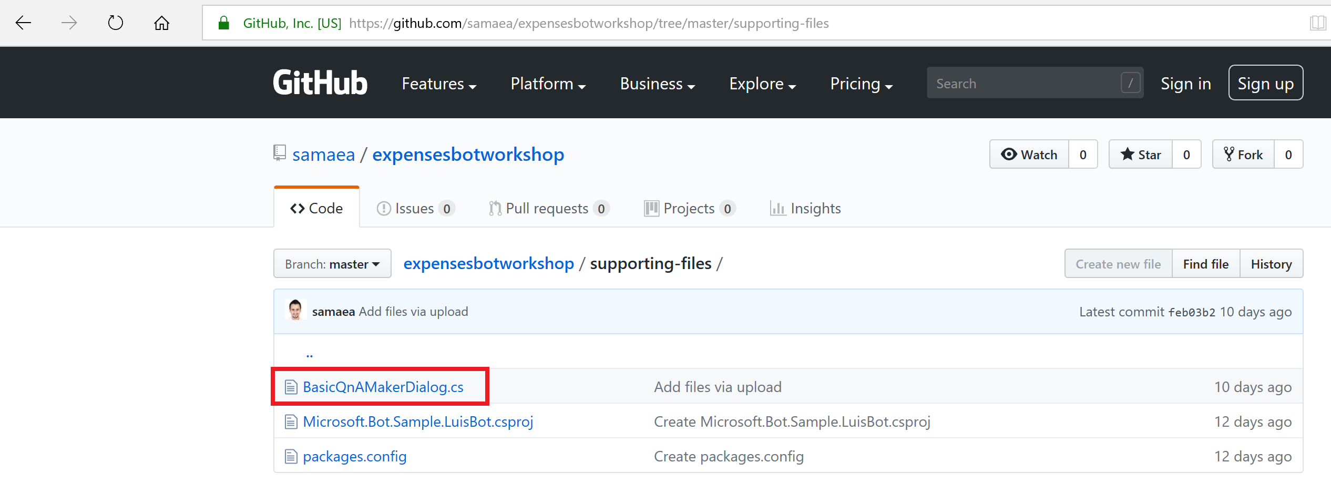Viewport: 1331px width, 504px height.
Task: Open the watchers count next to Watch
Action: tap(1083, 154)
